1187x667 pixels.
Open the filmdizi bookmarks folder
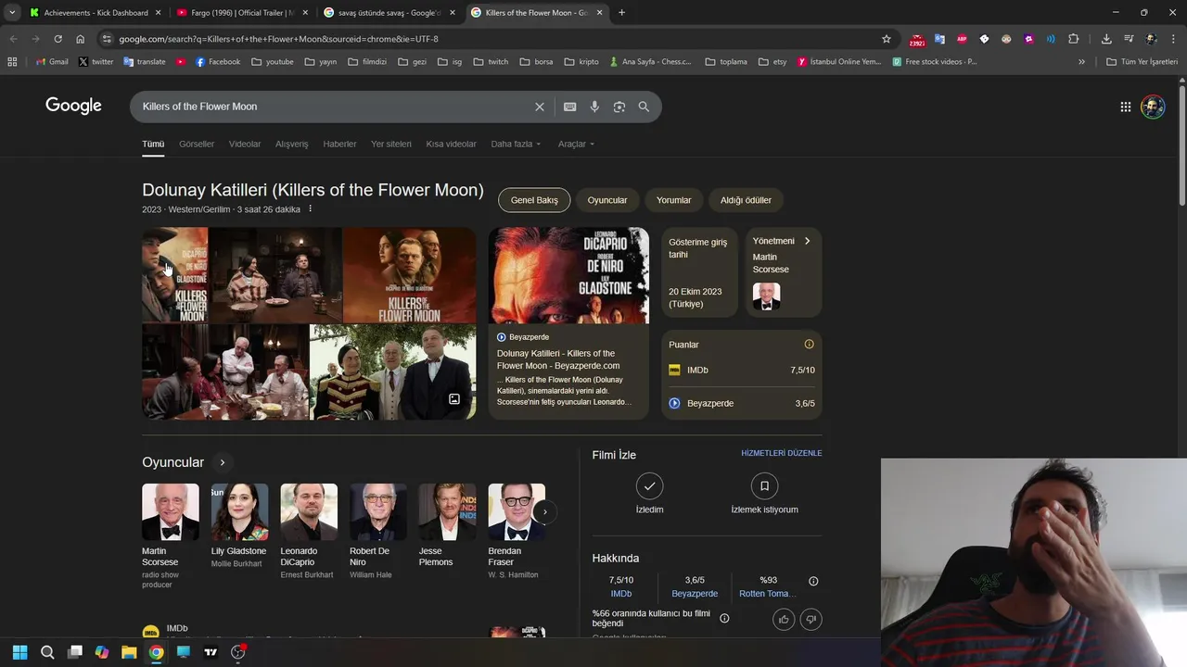point(367,62)
